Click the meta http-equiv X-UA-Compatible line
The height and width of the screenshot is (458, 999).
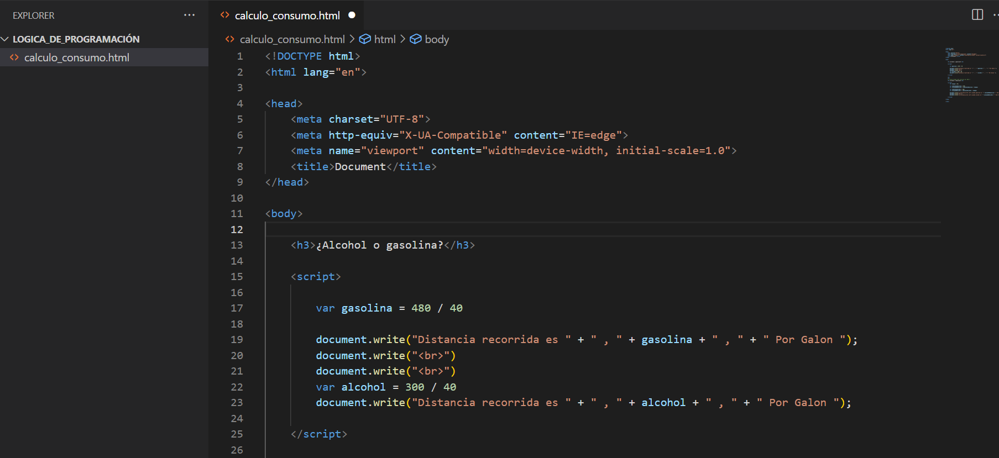[x=459, y=135]
